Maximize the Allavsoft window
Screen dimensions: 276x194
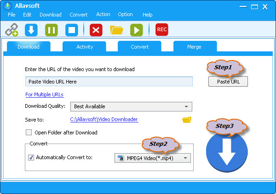254,7
